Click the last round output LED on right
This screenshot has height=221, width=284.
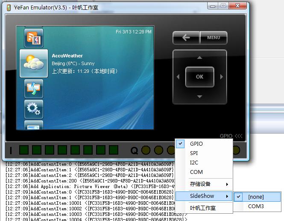point(236,150)
